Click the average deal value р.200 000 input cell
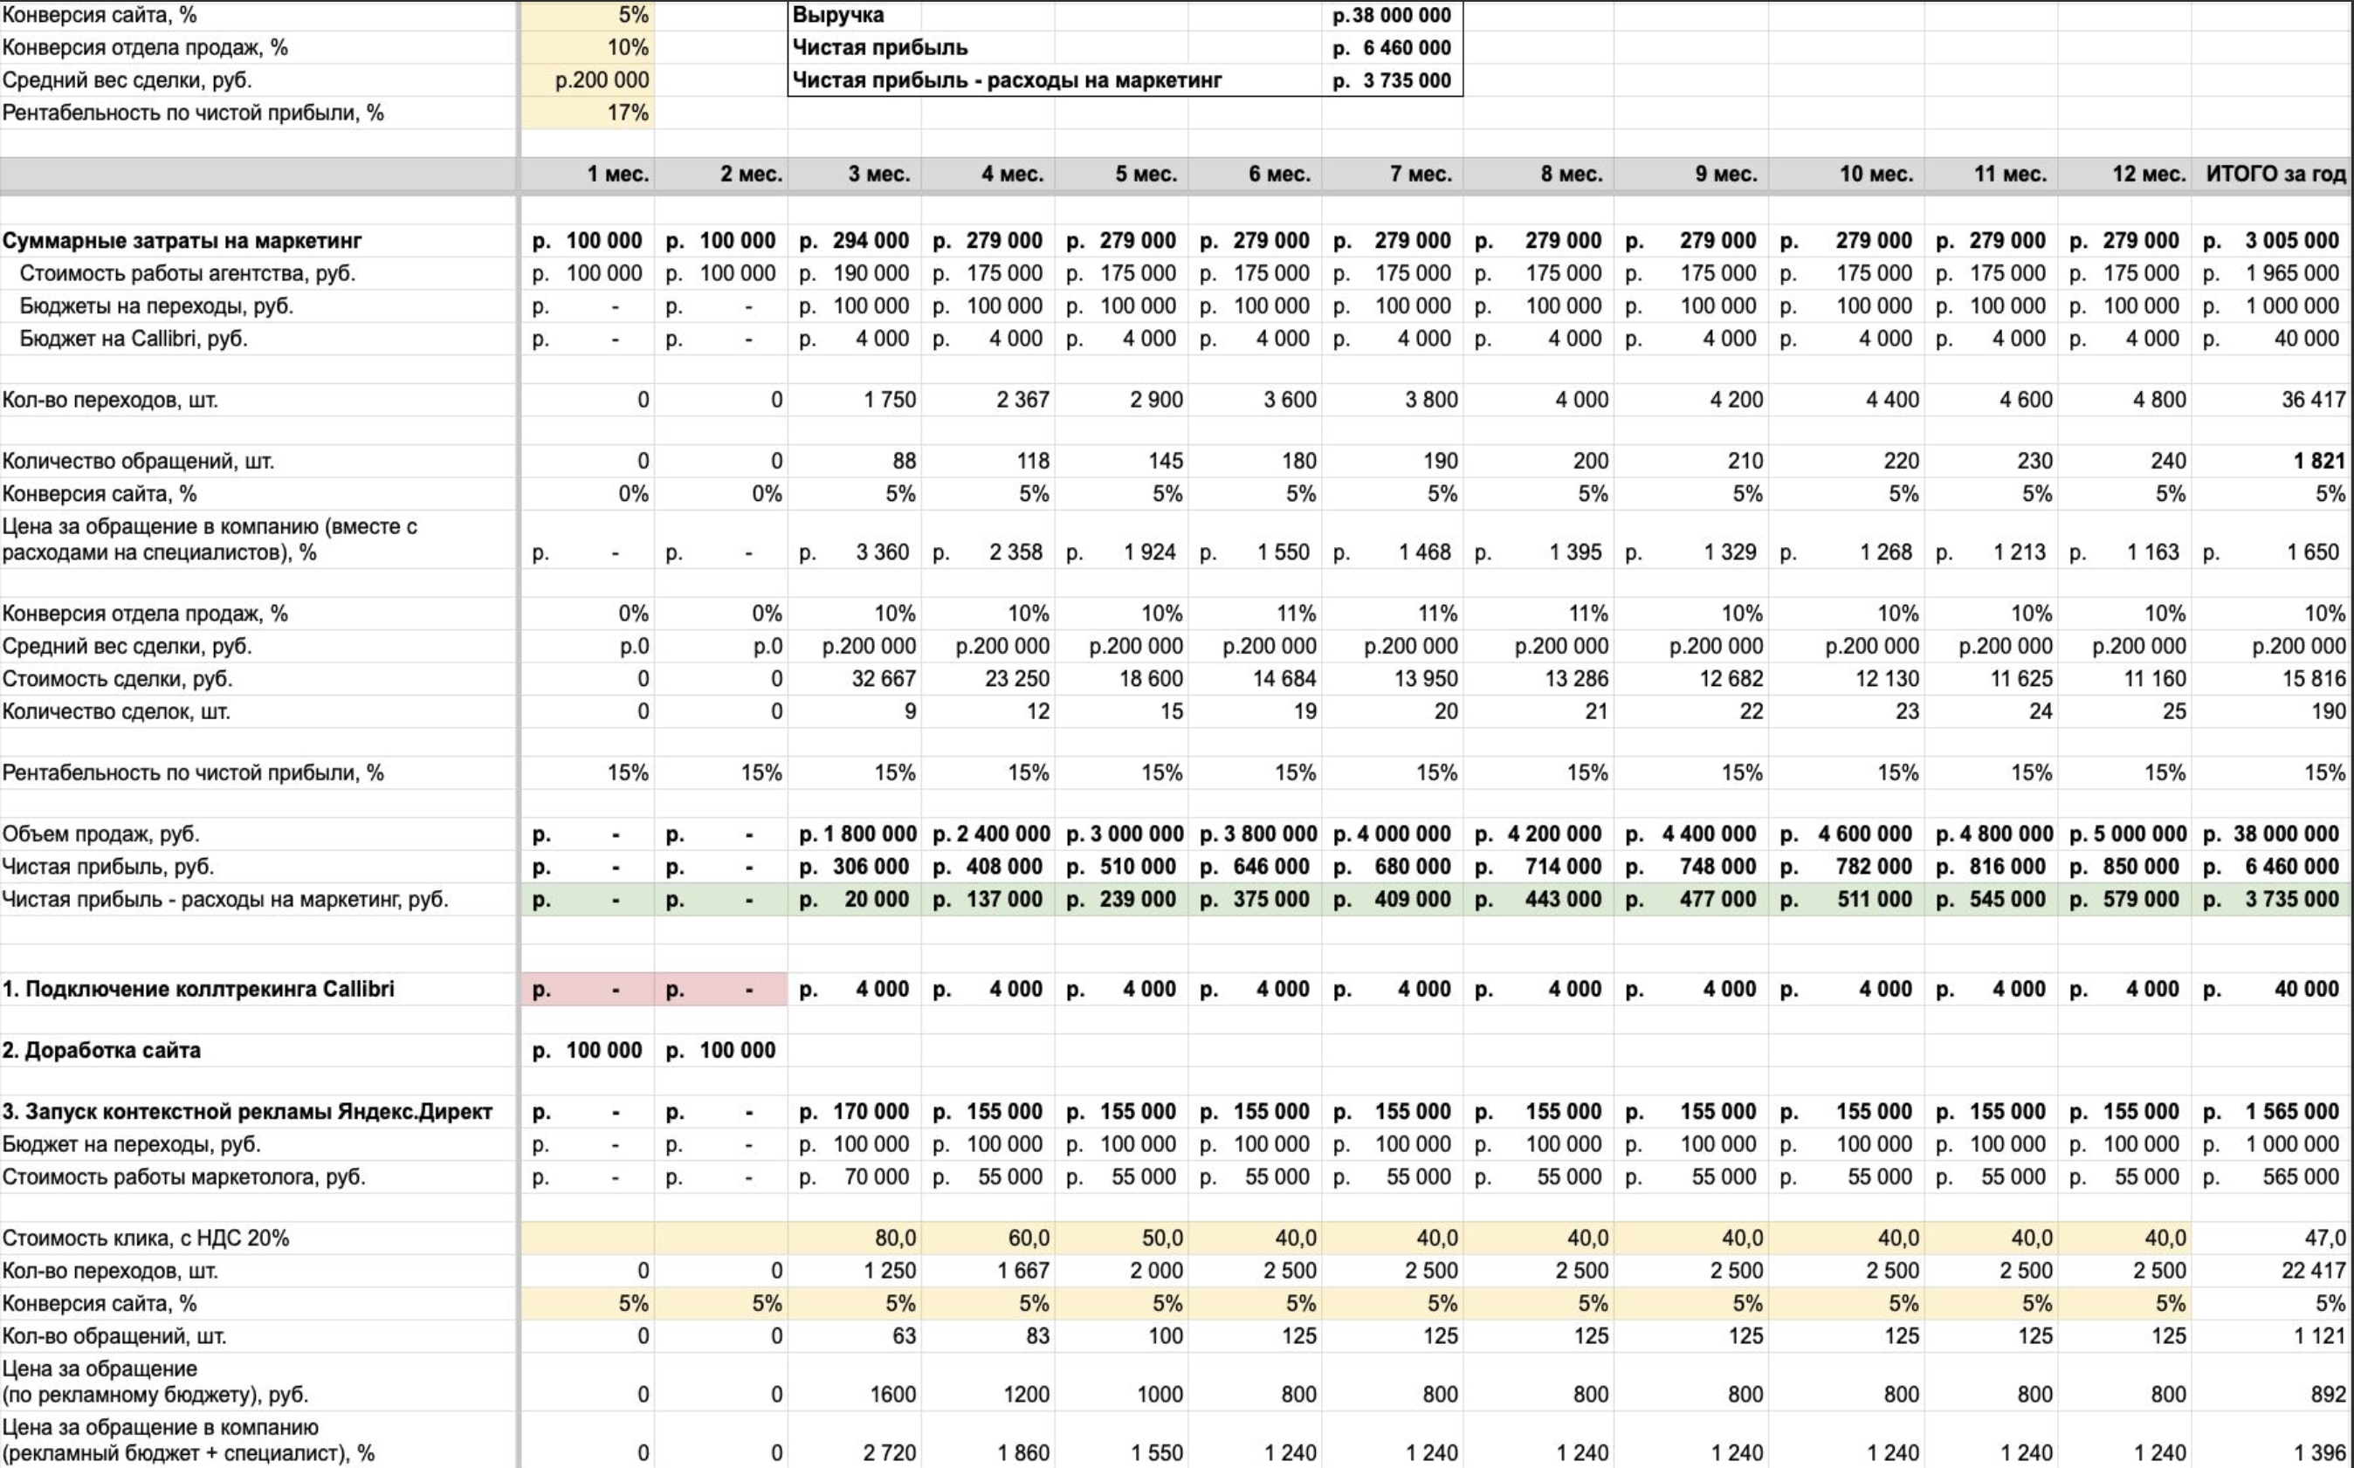 (x=588, y=80)
